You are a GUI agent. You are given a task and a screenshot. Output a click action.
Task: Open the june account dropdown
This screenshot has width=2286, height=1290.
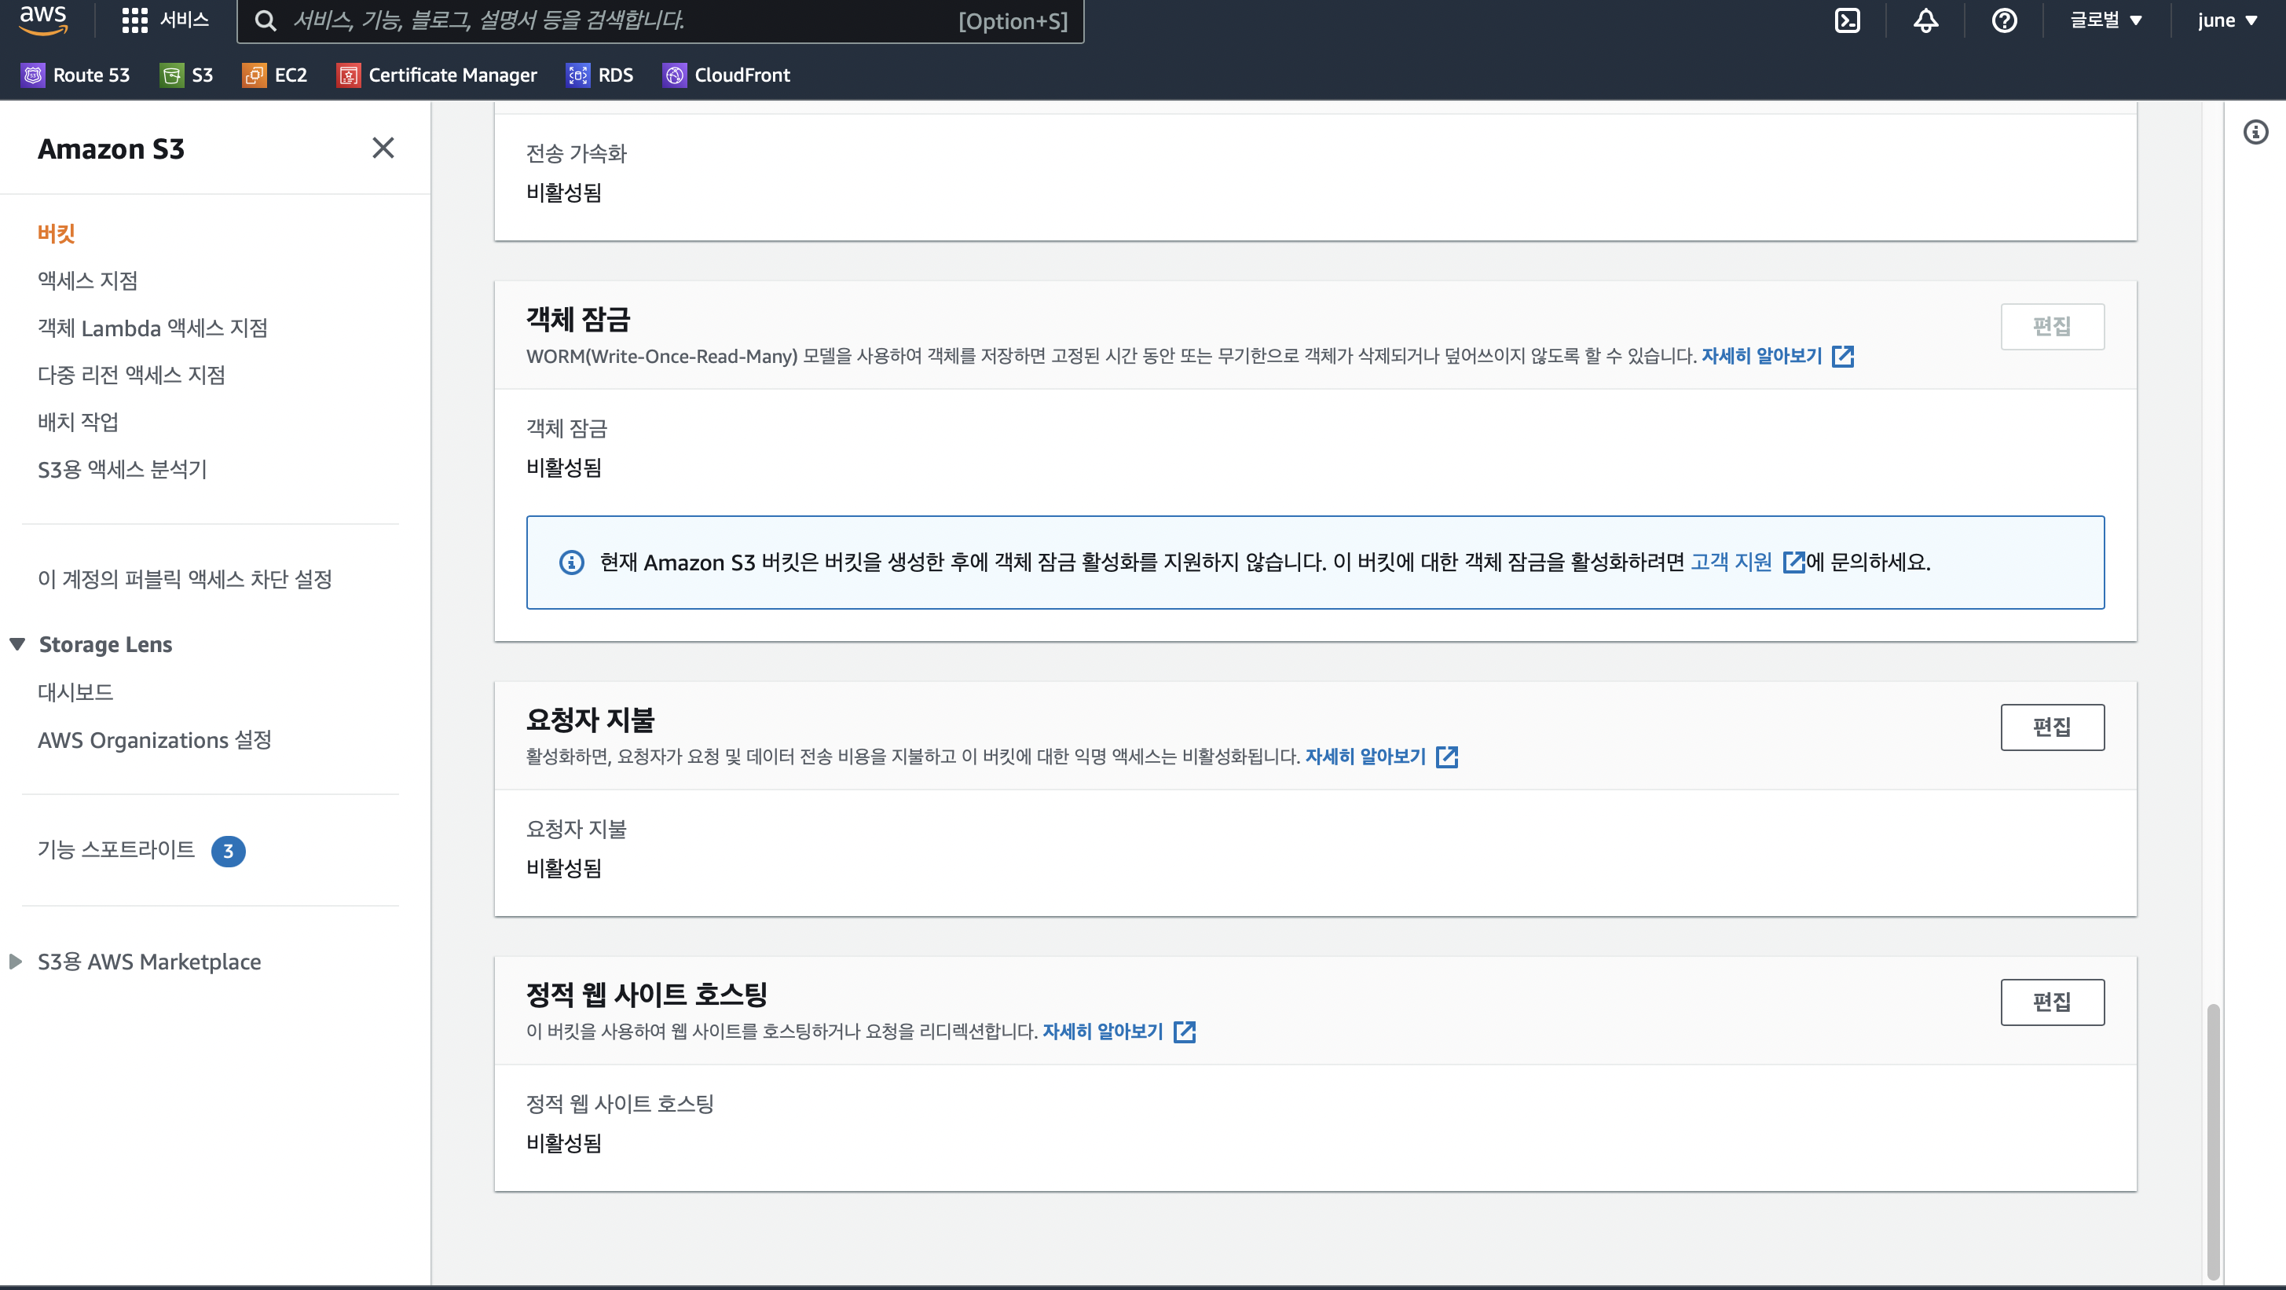[2226, 20]
